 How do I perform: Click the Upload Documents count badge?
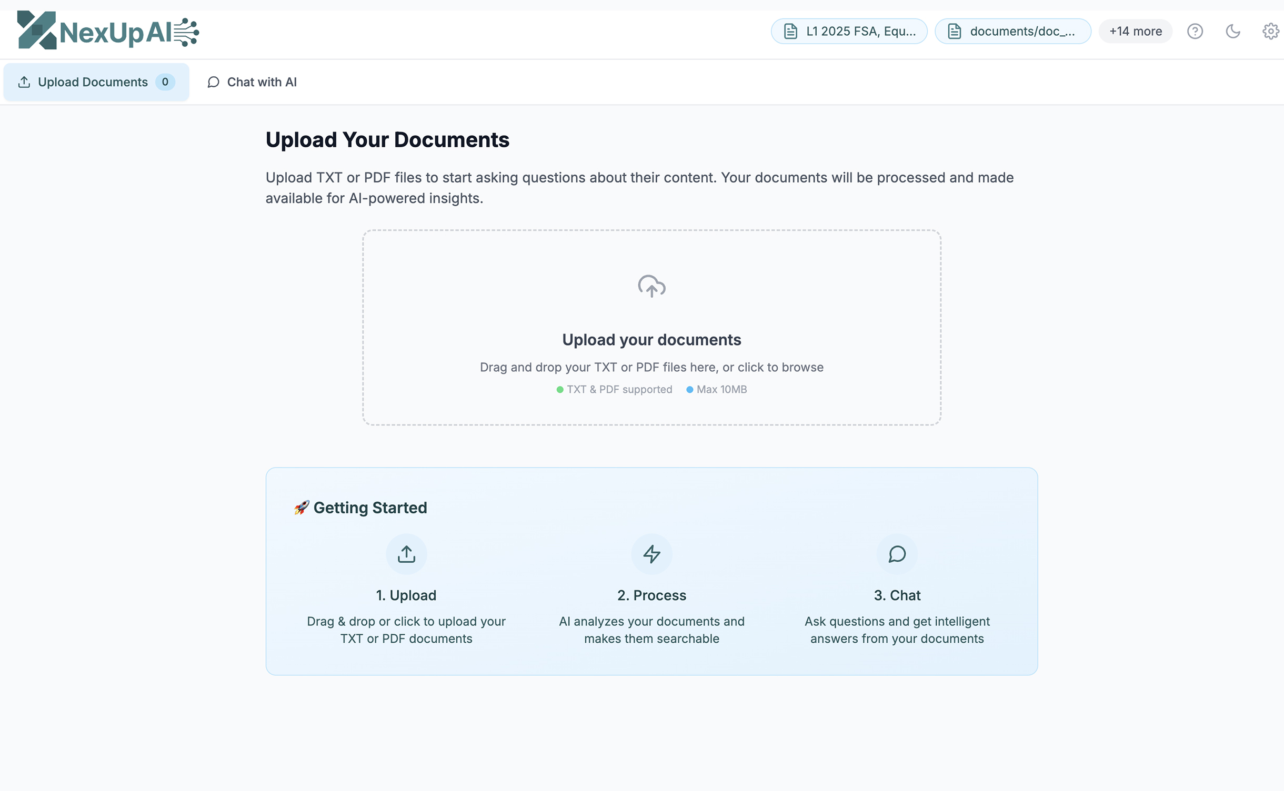pos(165,82)
